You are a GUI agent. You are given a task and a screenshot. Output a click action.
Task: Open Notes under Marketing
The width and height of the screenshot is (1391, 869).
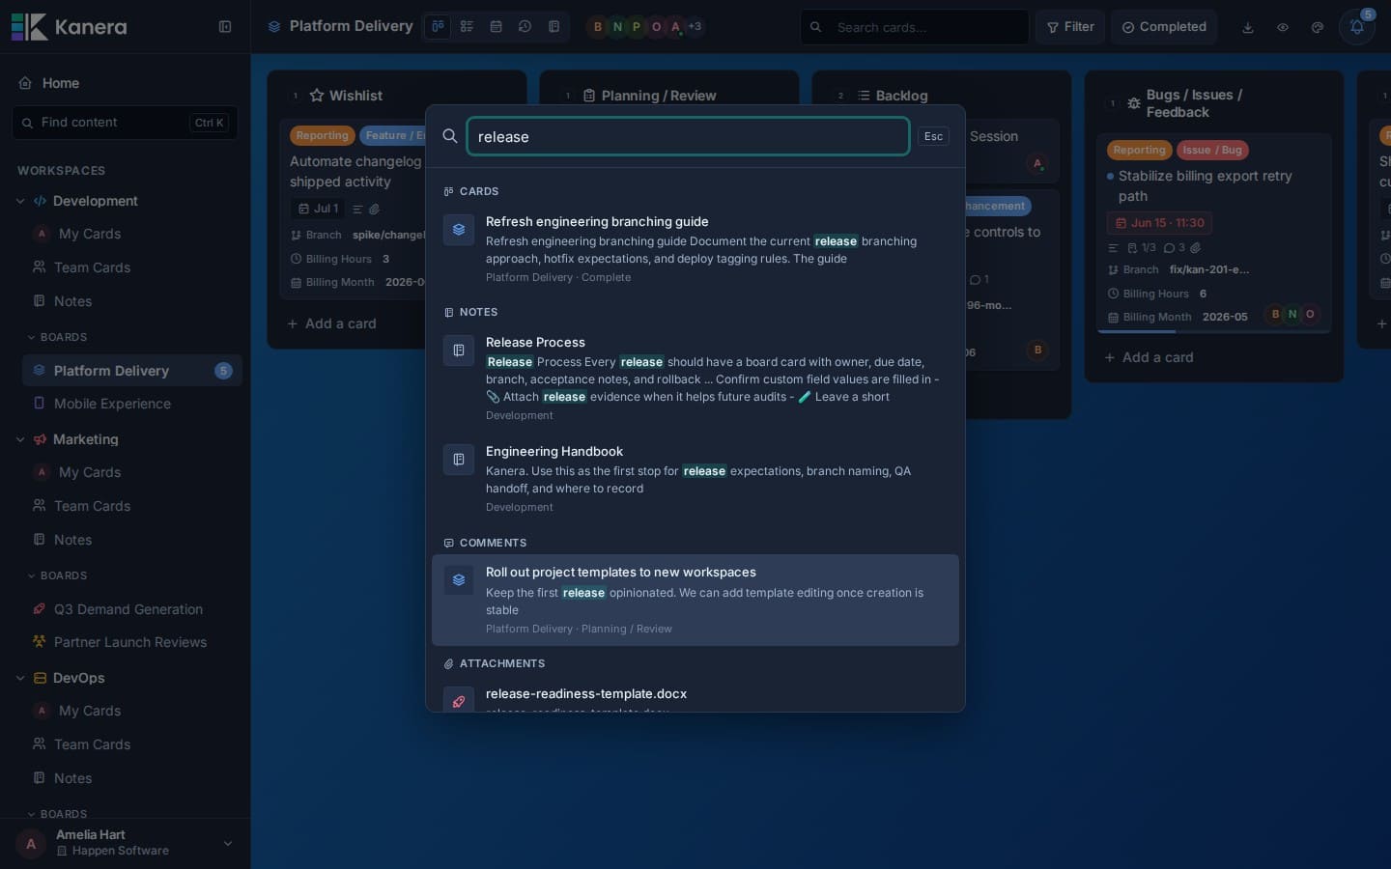[132, 540]
